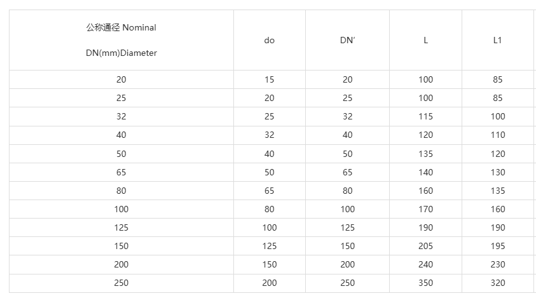
Task: Select L value 240 in row 200
Action: pyautogui.click(x=425, y=264)
